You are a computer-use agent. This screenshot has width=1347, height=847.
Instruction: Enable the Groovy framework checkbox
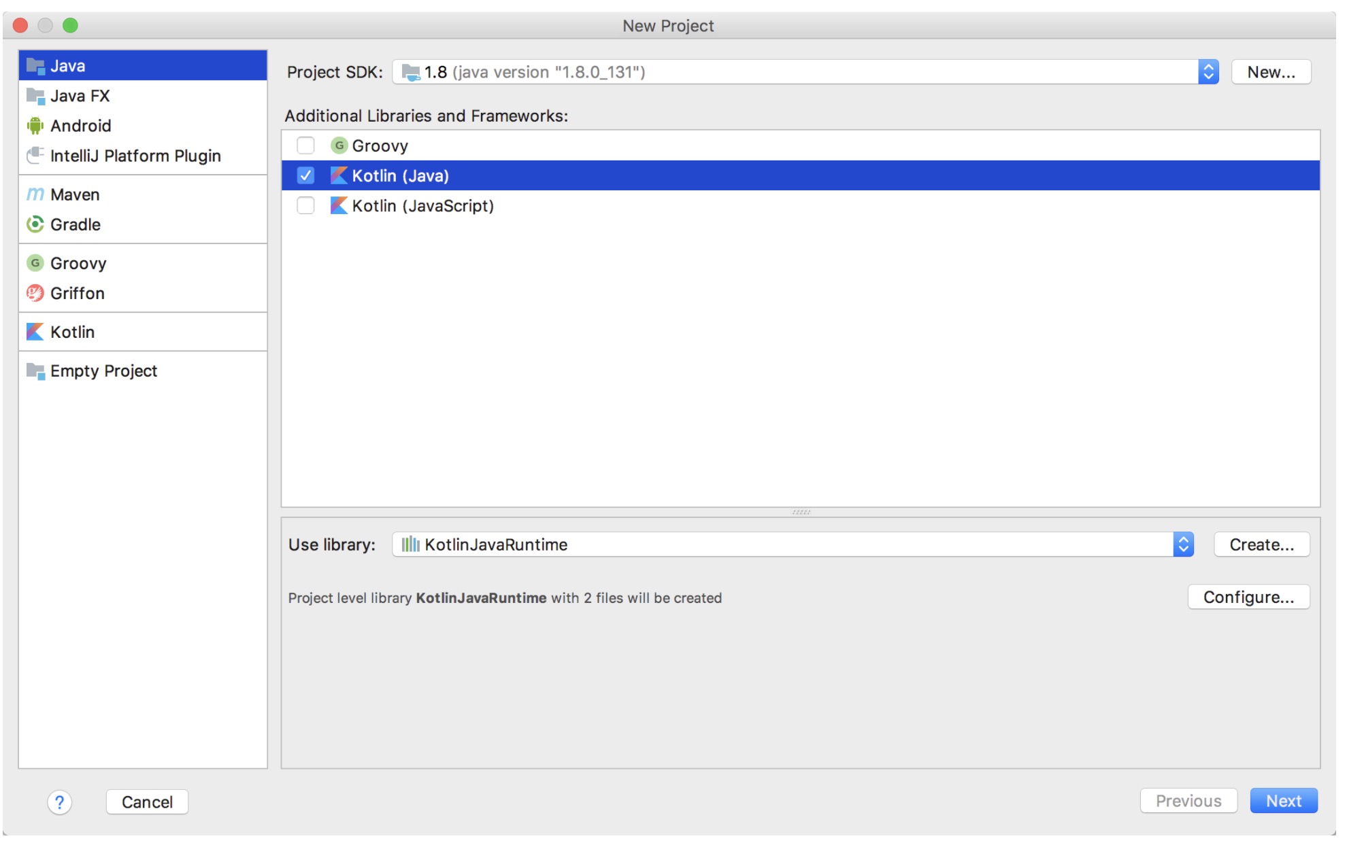tap(305, 145)
